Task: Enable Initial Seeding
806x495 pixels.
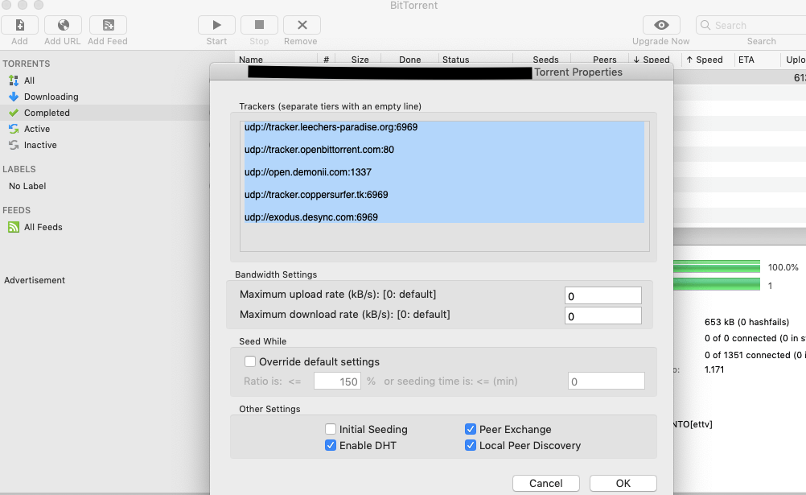Action: (330, 429)
